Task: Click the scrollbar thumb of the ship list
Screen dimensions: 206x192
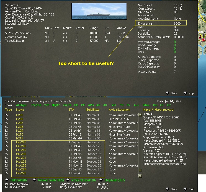Action: [140, 170]
